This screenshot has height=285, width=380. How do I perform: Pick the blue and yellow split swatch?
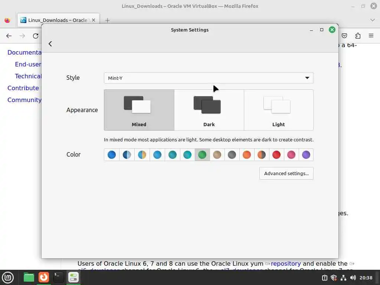[x=142, y=155]
